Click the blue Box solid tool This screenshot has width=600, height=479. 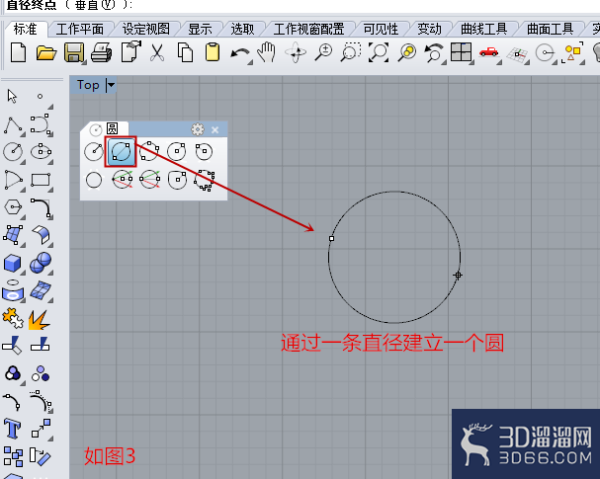12,263
